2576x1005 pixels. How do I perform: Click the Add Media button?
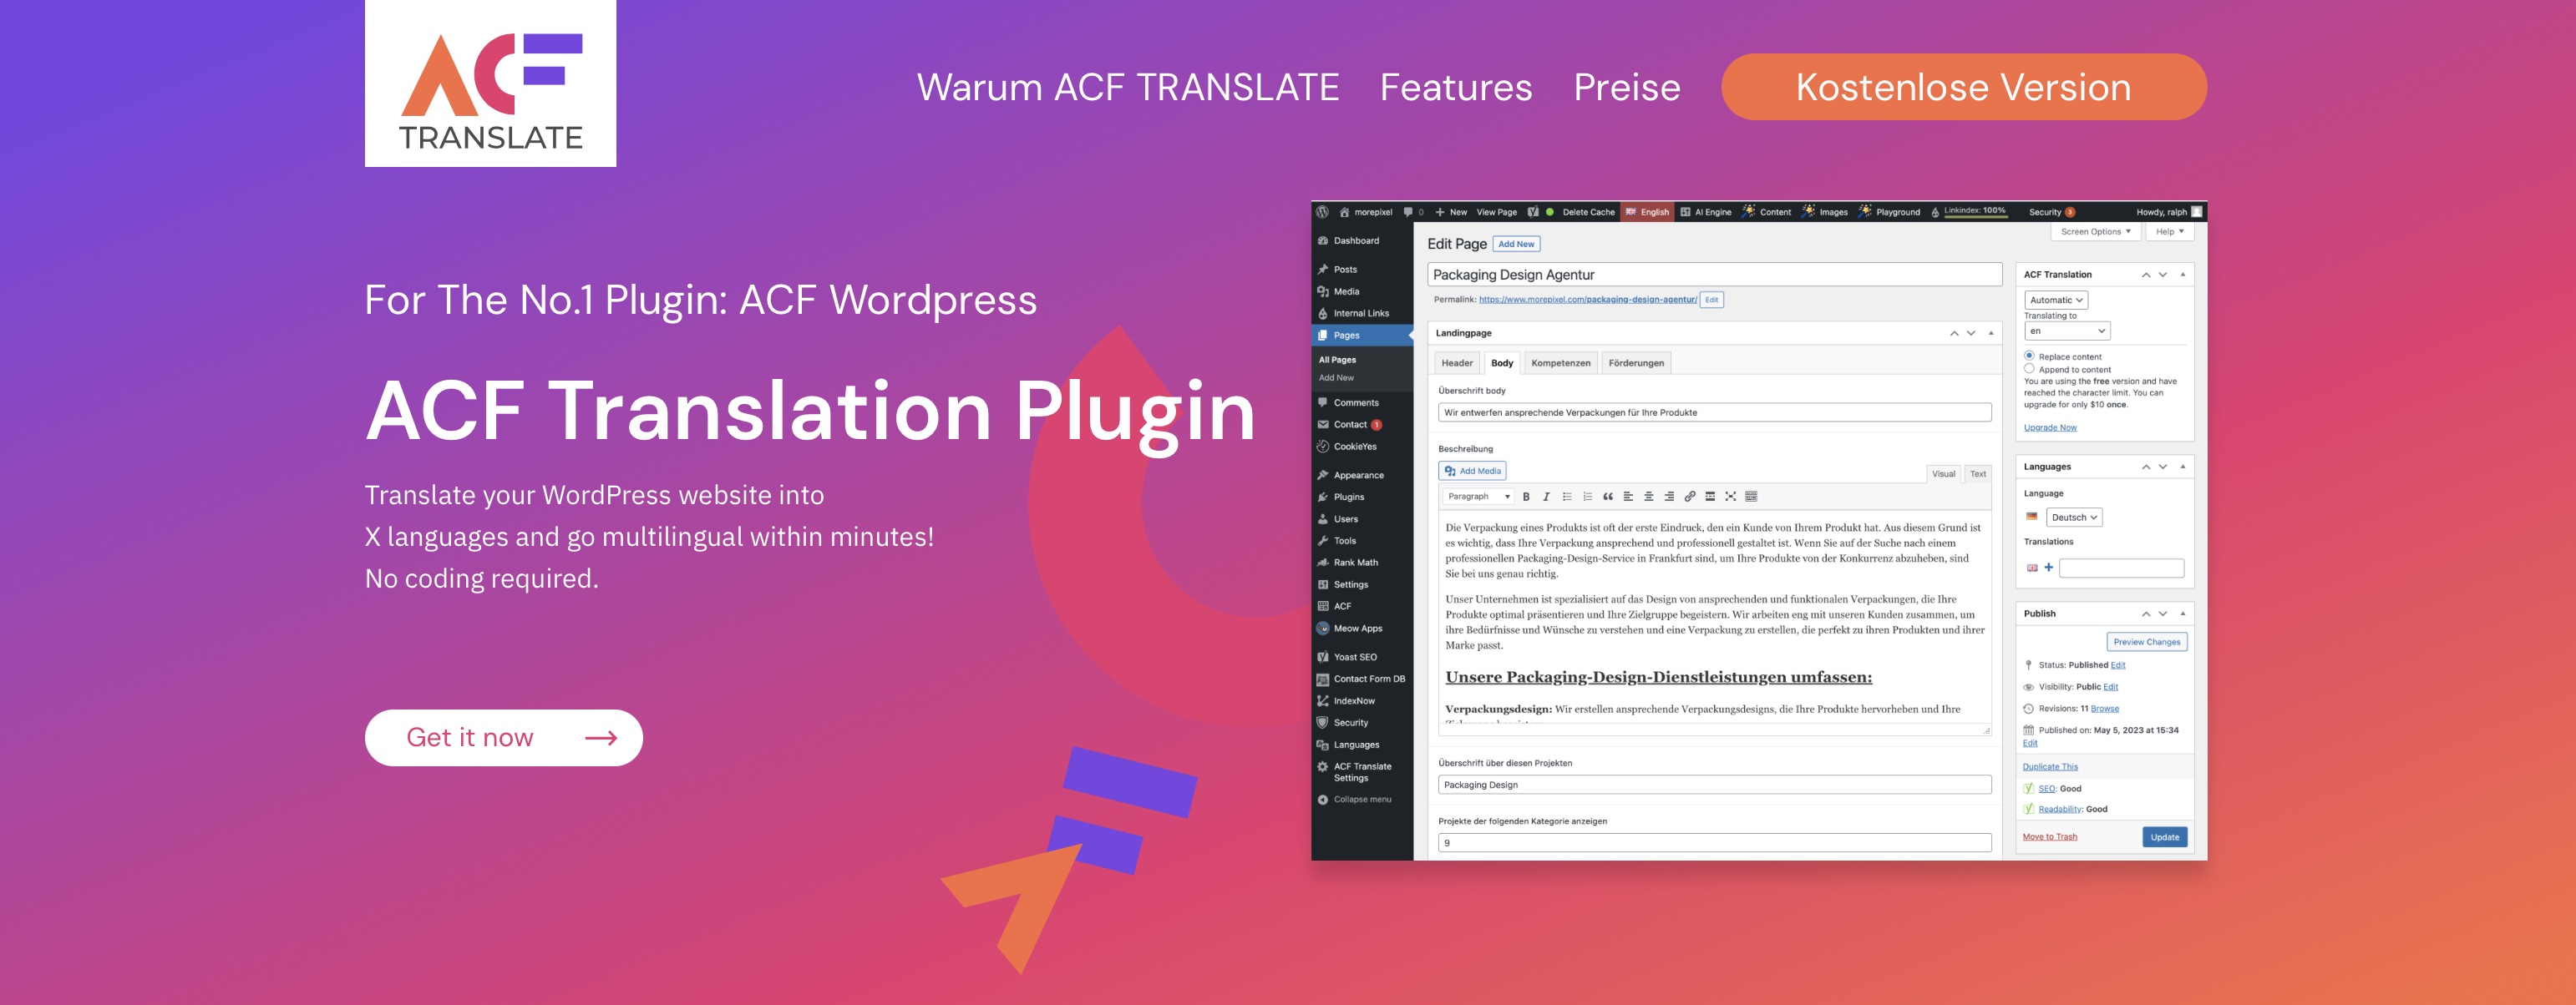(1472, 471)
